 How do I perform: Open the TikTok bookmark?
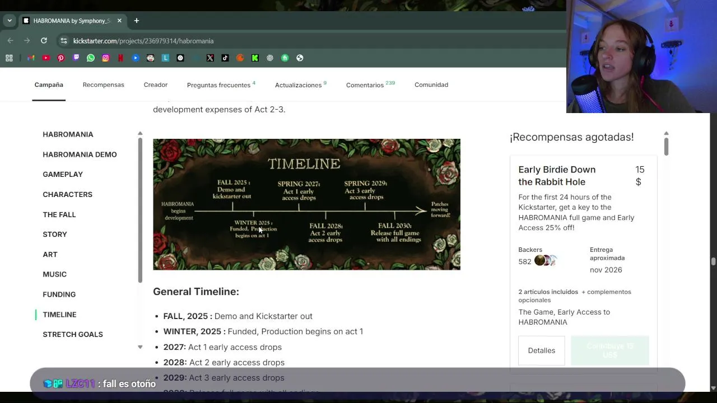[x=225, y=58]
